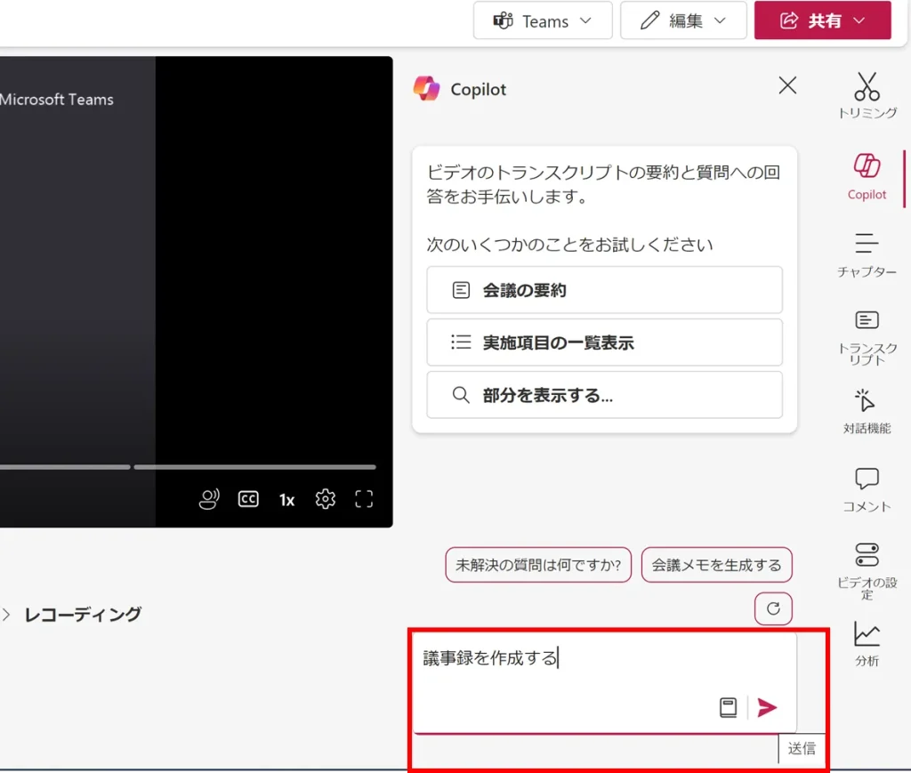The image size is (911, 773).
Task: Toggle closed captions (CC) on the video
Action: click(x=248, y=499)
